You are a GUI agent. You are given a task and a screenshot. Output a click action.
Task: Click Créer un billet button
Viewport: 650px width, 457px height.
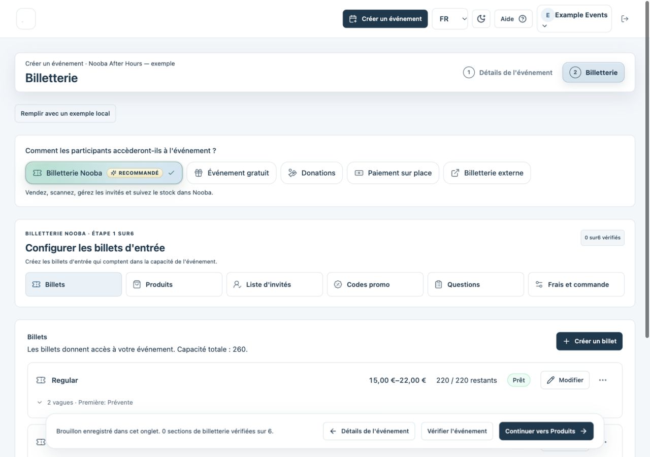pos(590,341)
